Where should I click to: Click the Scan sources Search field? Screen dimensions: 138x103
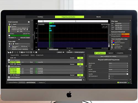point(21,24)
